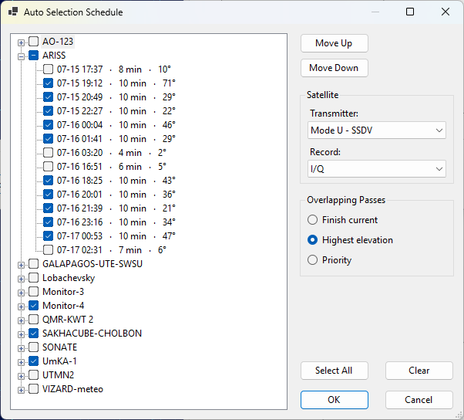
Task: Check the 07-17 02:31 pass checkbox
Action: pyautogui.click(x=49, y=250)
